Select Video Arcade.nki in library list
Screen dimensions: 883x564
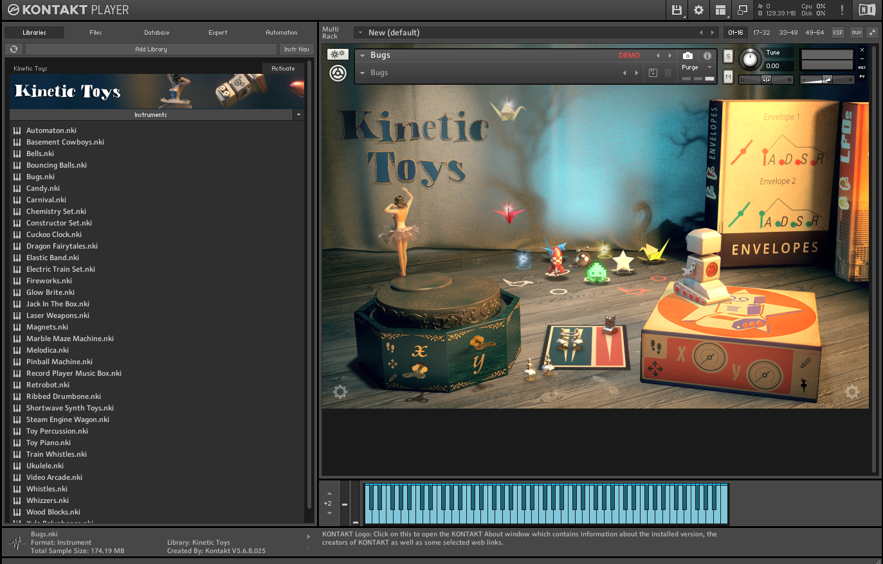click(54, 477)
